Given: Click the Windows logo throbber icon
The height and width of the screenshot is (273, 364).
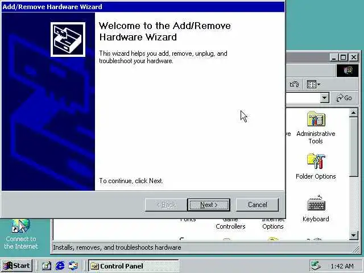Looking at the screenshot, I should [348, 71].
